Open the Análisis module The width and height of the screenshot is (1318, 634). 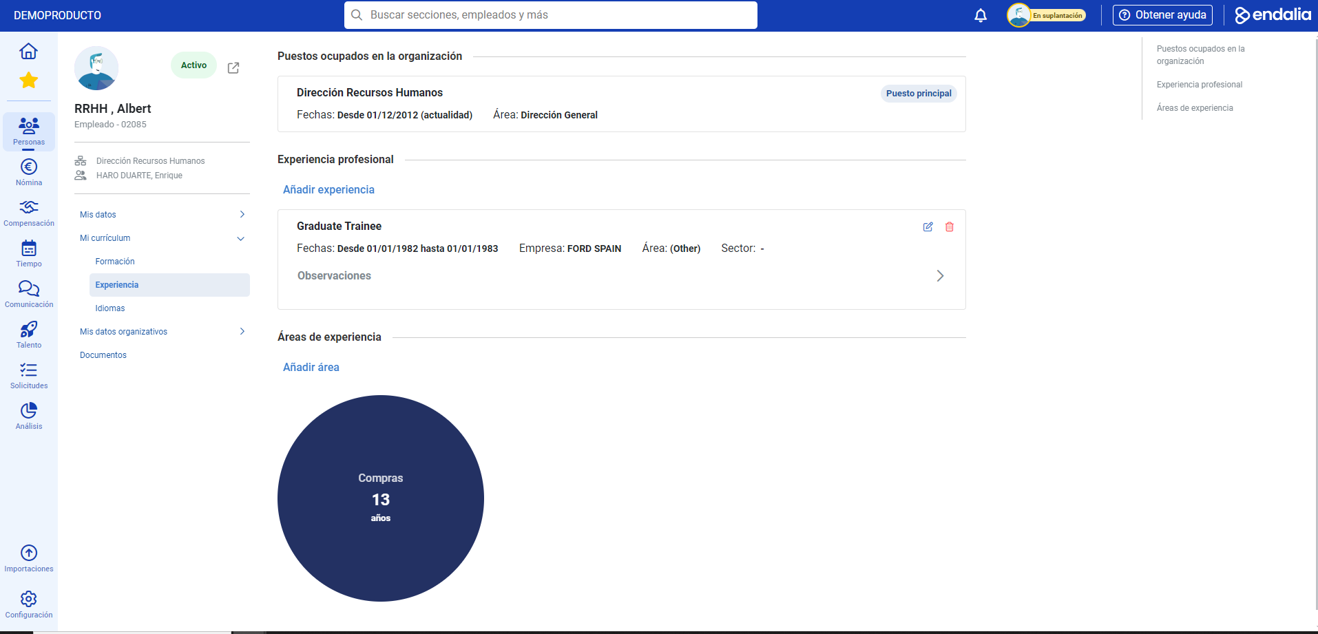29,416
